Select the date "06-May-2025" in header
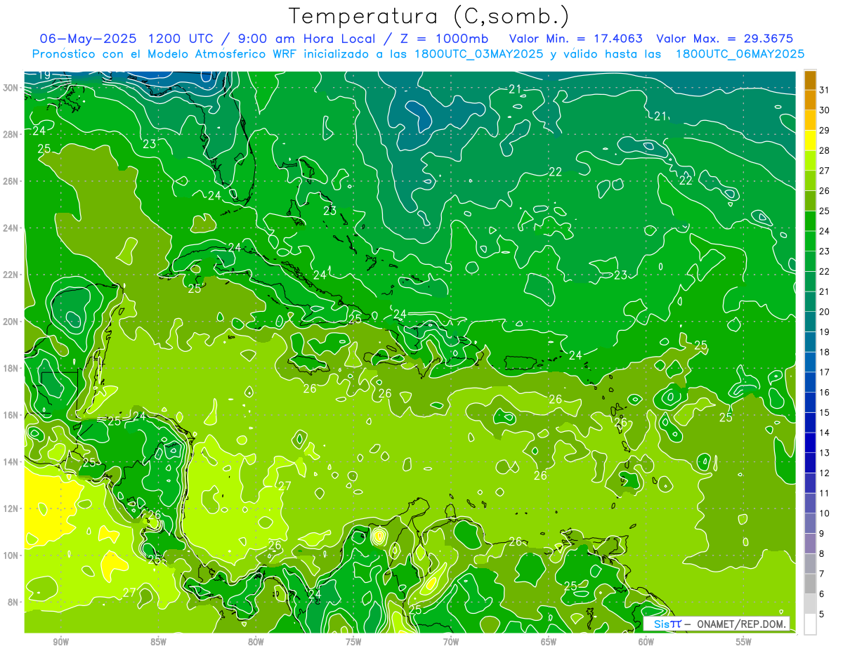The image size is (843, 651). tap(89, 39)
